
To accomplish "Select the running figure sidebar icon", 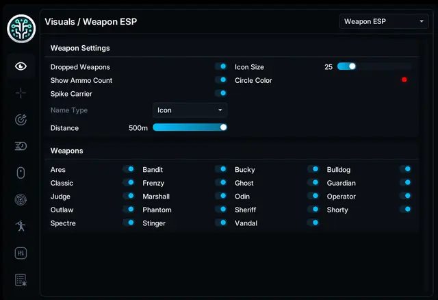I will coord(21,226).
